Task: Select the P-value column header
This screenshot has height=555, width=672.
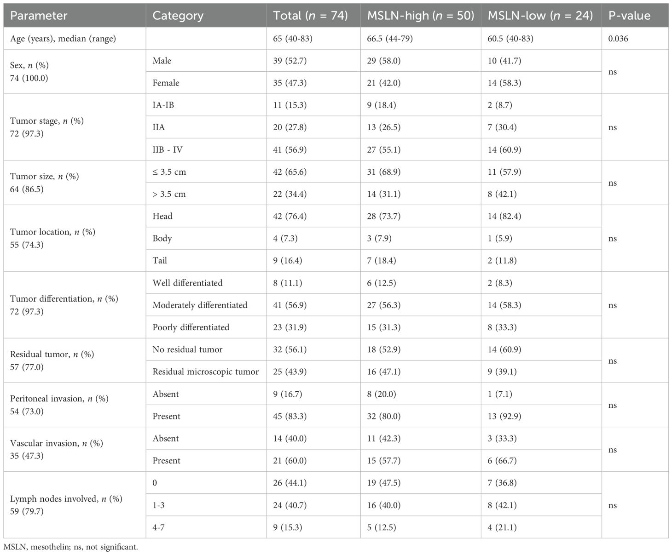Action: (629, 16)
